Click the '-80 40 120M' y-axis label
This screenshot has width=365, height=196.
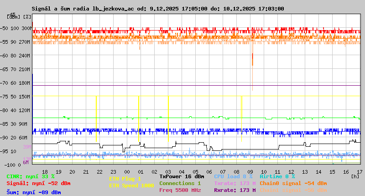click(15, 110)
